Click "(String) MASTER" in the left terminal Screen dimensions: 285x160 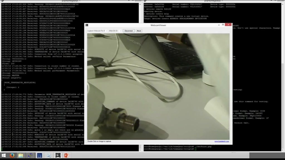click(x=10, y=76)
